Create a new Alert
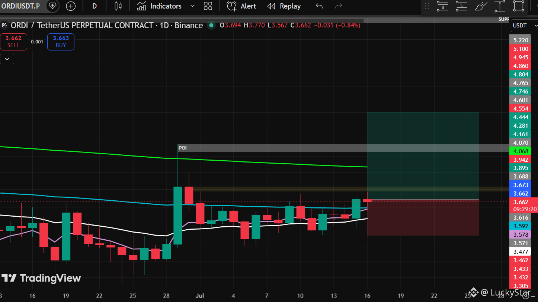 241,6
